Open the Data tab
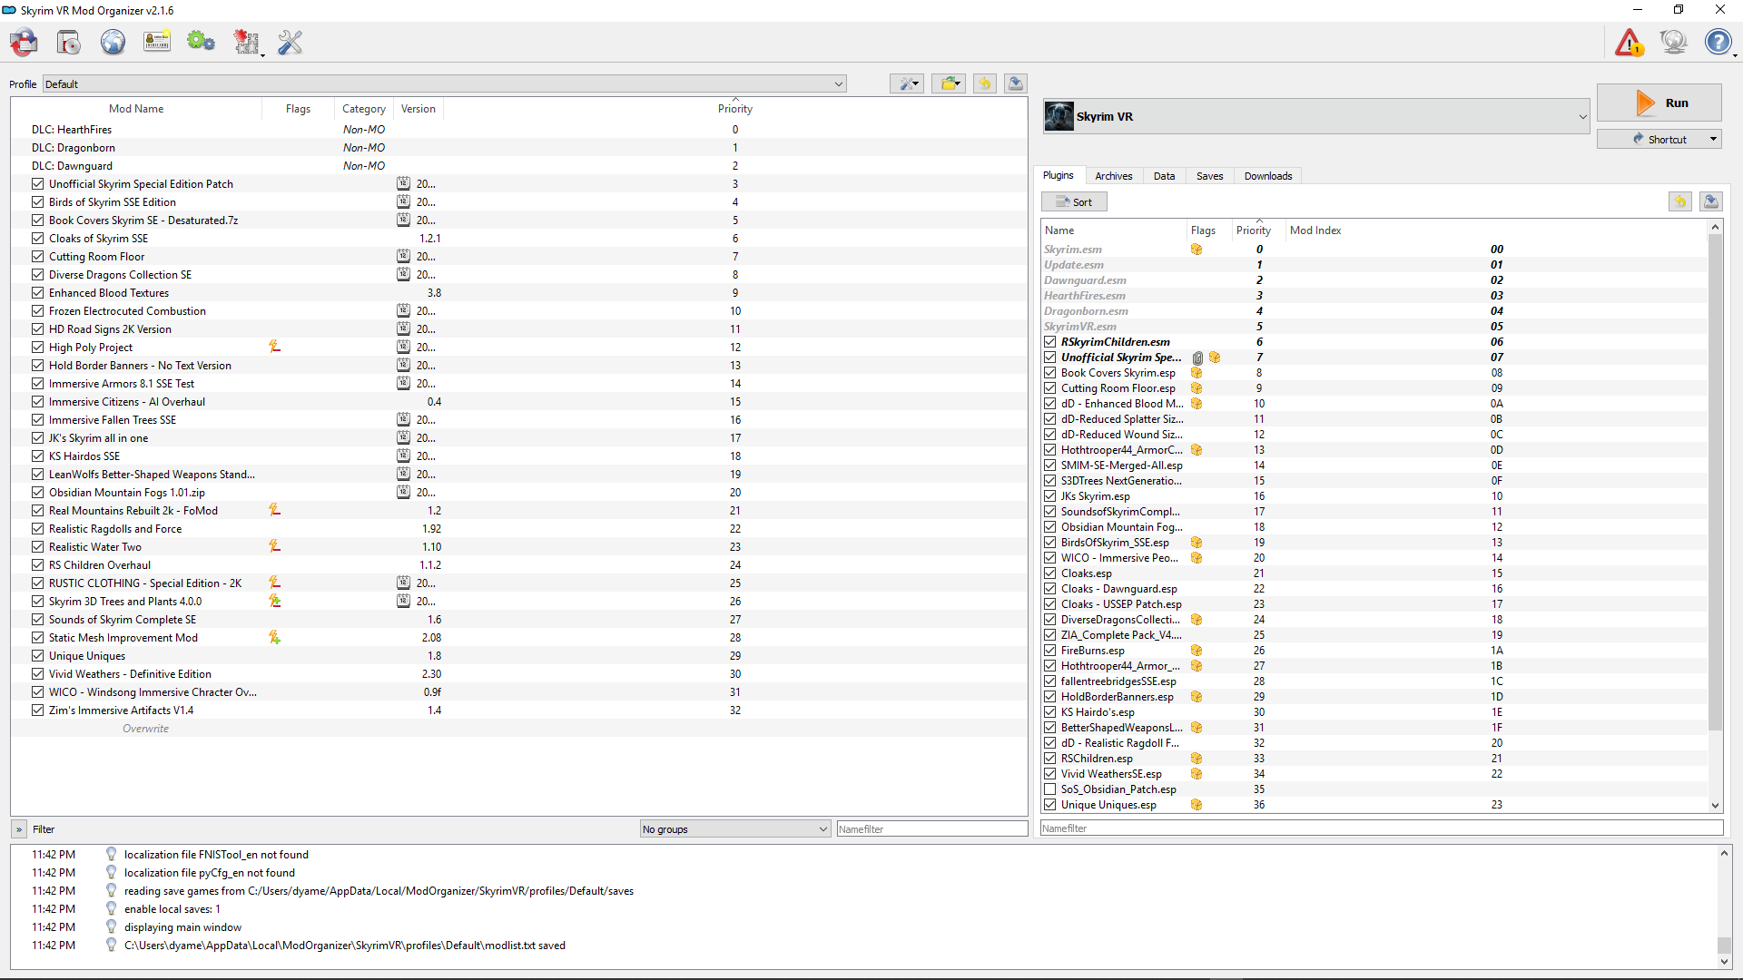This screenshot has height=980, width=1743. coord(1164,176)
